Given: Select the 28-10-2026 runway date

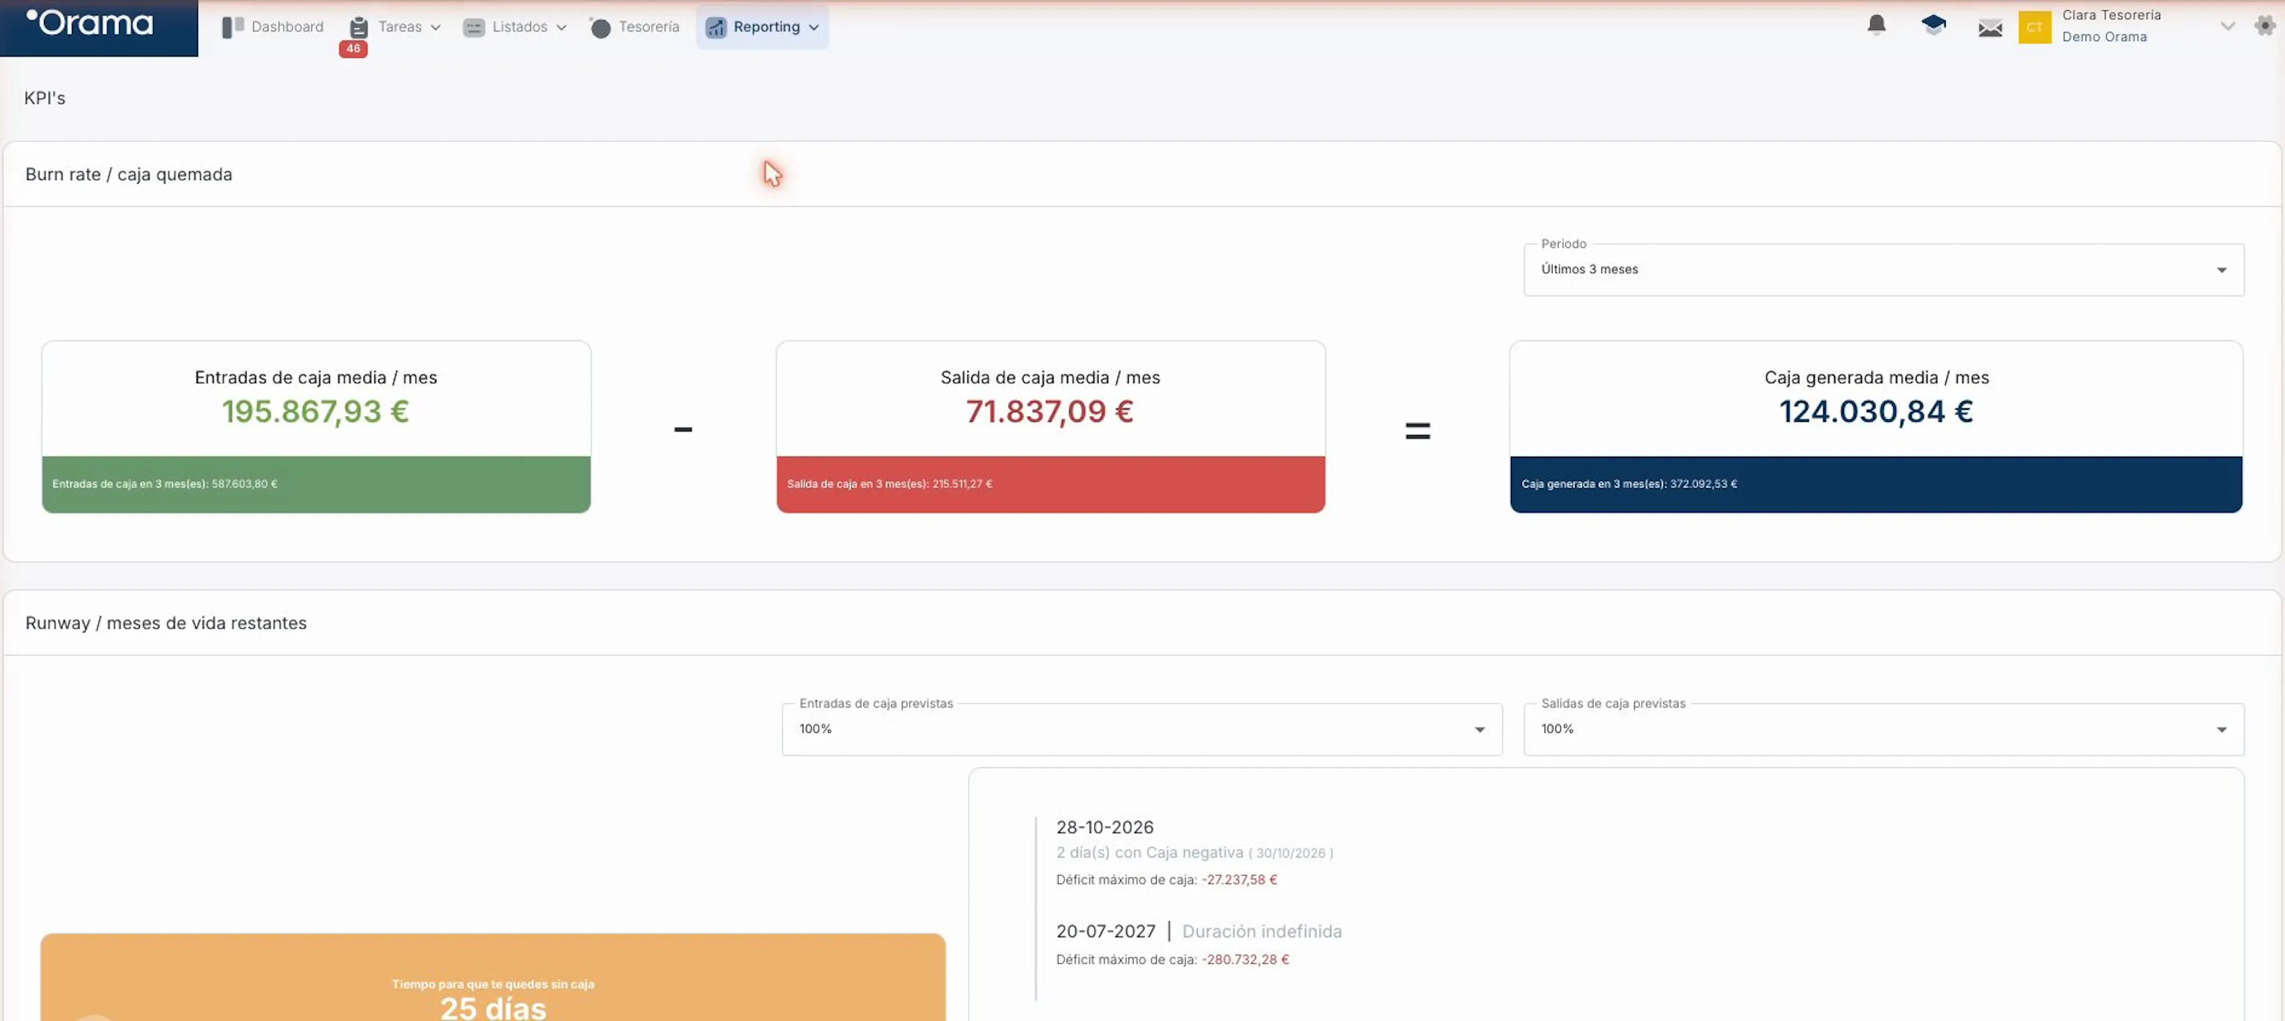Looking at the screenshot, I should pos(1104,827).
